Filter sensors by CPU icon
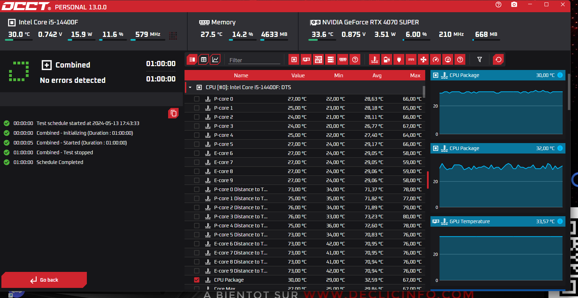 (294, 60)
